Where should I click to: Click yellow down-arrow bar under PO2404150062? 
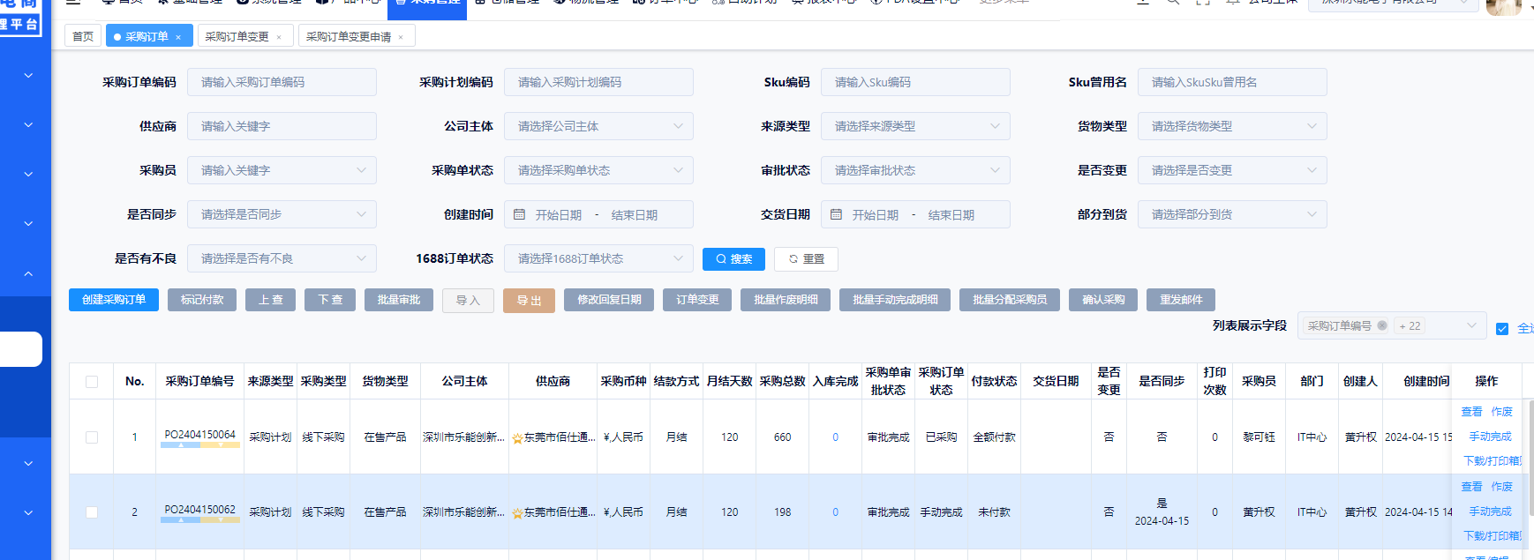pyautogui.click(x=221, y=520)
